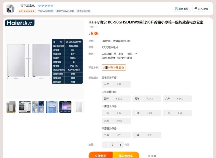Click the price ¥535
The image size is (216, 158).
click(x=93, y=33)
